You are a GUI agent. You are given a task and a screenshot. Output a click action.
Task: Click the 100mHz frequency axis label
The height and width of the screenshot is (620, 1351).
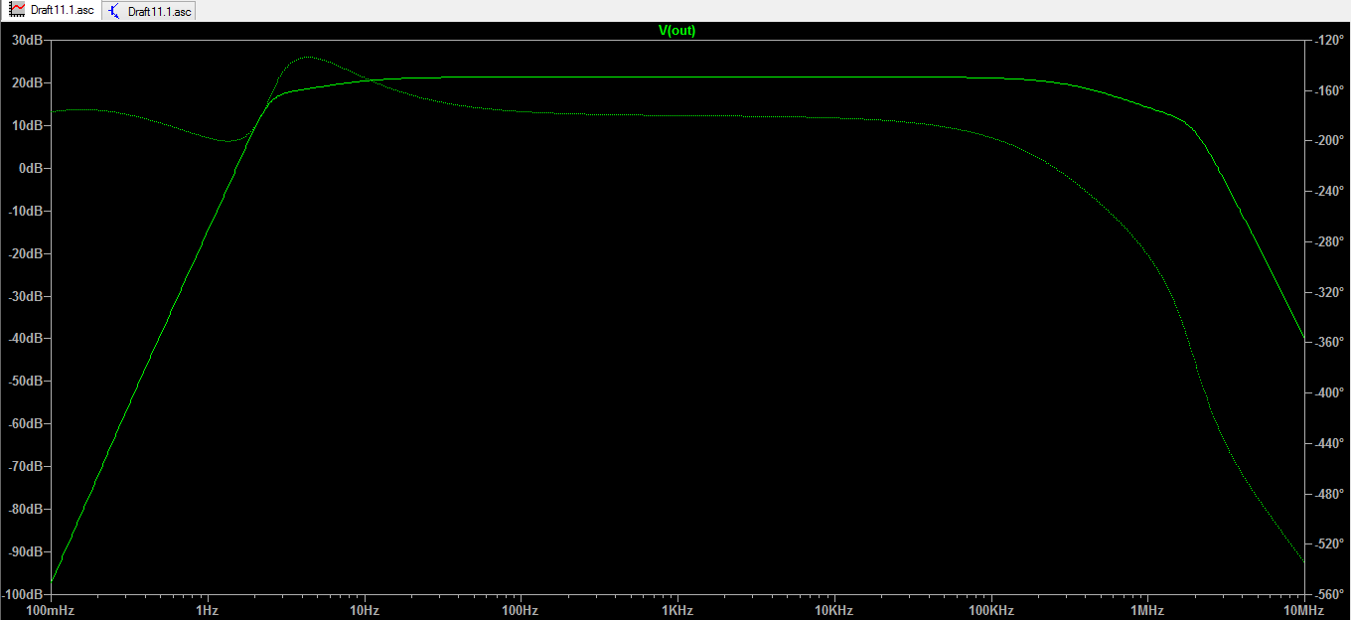point(50,609)
